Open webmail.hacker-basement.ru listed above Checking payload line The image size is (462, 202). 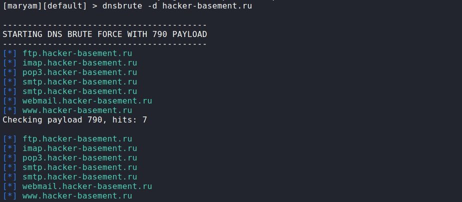pyautogui.click(x=87, y=101)
